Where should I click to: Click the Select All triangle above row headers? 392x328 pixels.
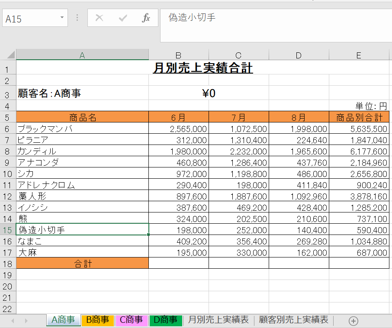[x=10, y=55]
